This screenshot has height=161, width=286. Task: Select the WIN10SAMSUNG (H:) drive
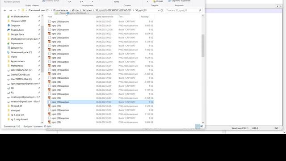tap(21, 70)
